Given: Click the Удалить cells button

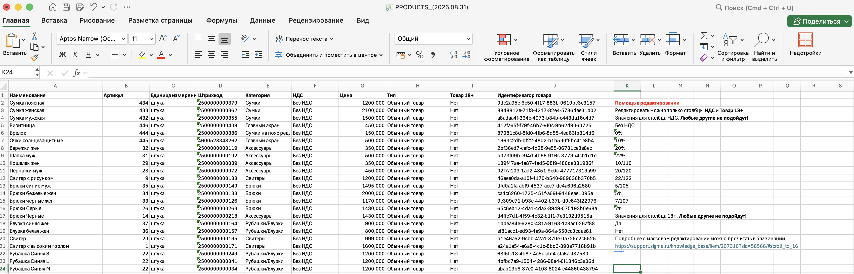Looking at the screenshot, I should coord(650,44).
